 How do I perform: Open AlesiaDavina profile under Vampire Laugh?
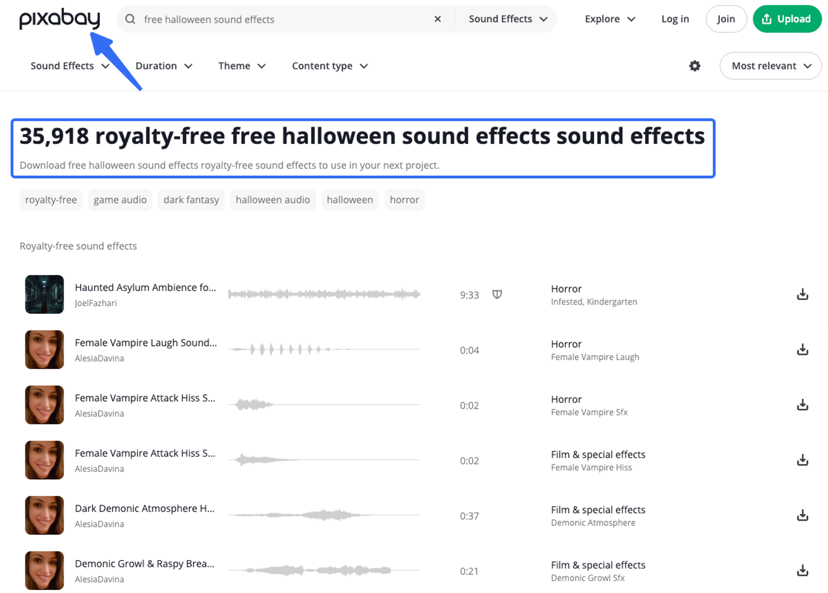click(x=99, y=358)
